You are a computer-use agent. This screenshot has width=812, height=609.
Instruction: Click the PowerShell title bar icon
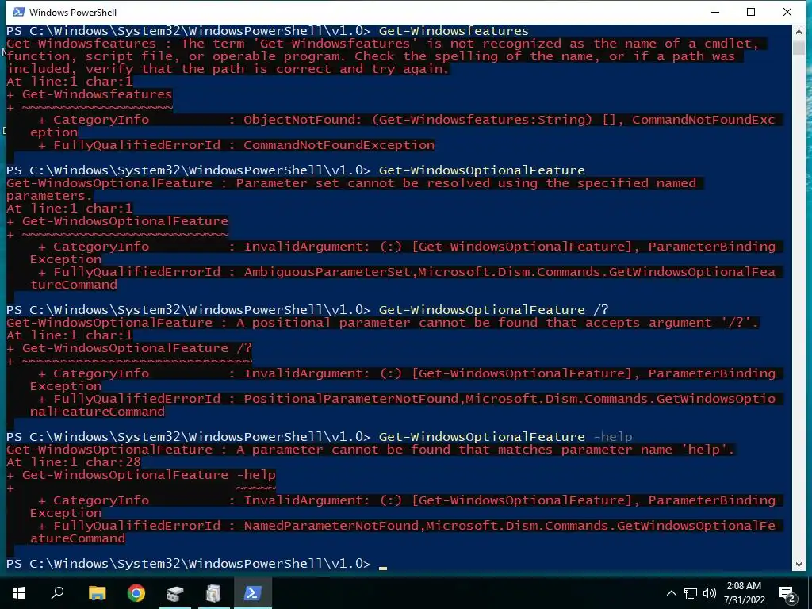pyautogui.click(x=19, y=12)
